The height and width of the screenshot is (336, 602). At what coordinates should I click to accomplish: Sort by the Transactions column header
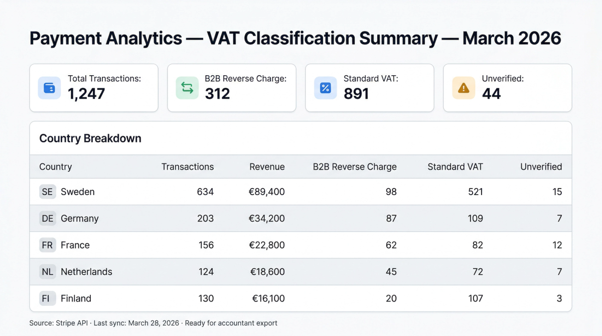tap(187, 166)
